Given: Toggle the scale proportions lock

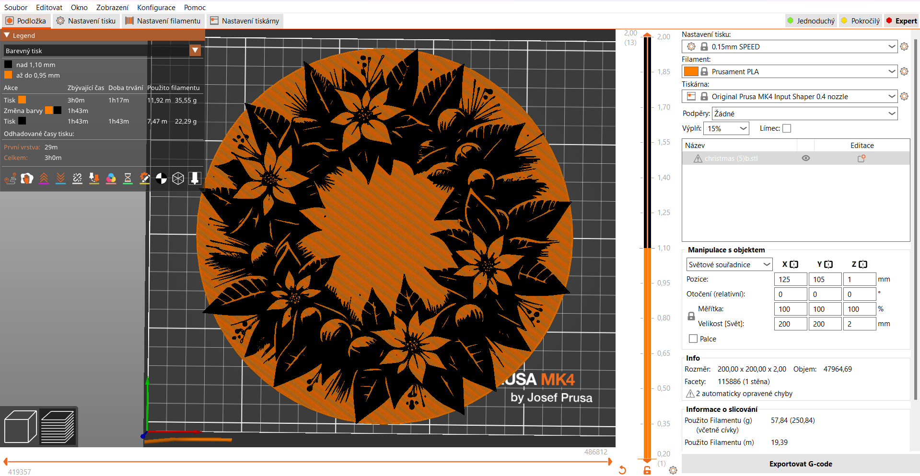Looking at the screenshot, I should click(691, 316).
